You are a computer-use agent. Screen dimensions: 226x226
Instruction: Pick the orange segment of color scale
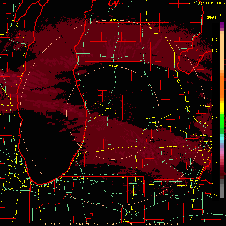pyautogui.click(x=222, y=86)
